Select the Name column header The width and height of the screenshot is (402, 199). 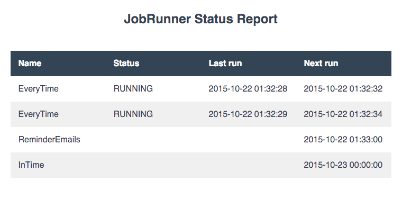[30, 64]
